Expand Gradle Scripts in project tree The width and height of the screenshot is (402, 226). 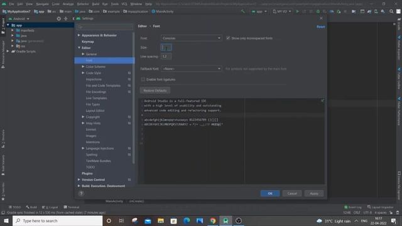click(8, 51)
